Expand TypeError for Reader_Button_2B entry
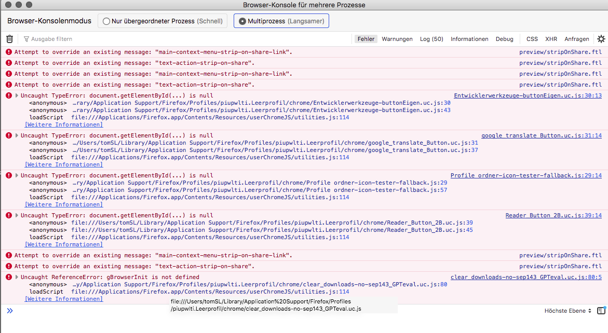This screenshot has height=333, width=608. pos(17,216)
